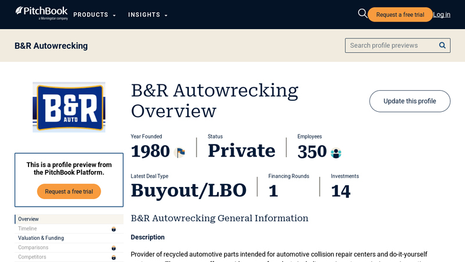Click the Financing Rounds value 1
The height and width of the screenshot is (262, 465).
tap(273, 191)
